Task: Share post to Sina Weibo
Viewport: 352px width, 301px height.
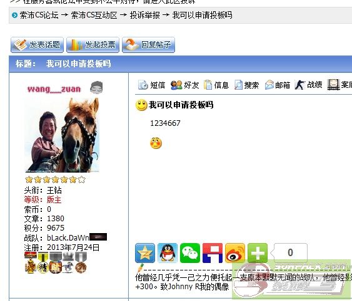Action: [x=235, y=253]
